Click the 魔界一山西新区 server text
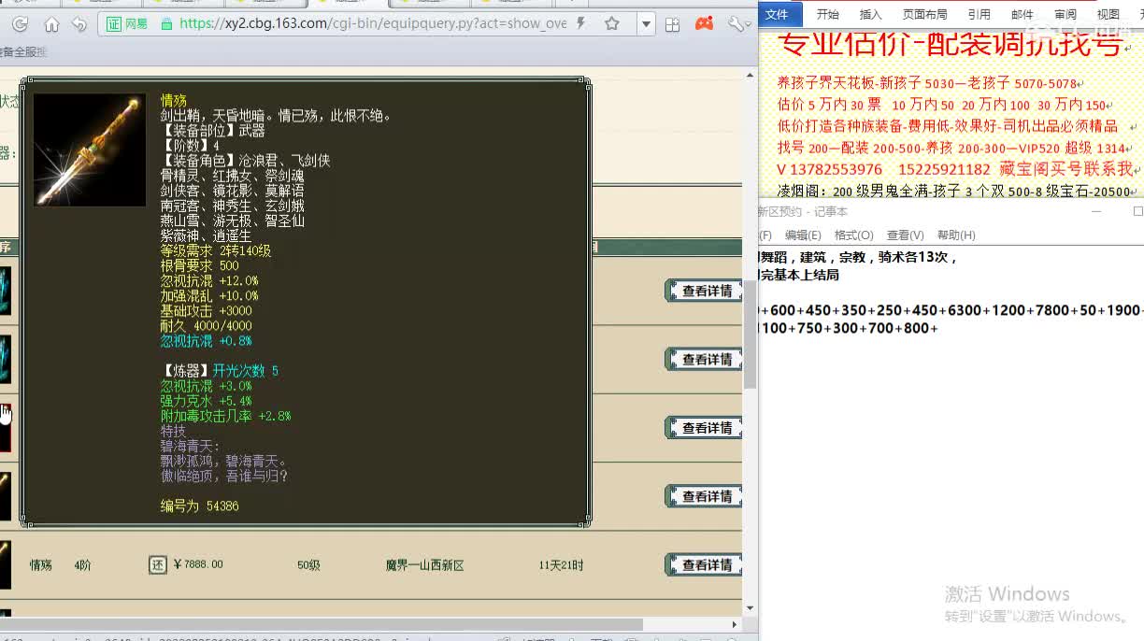1144x641 pixels. point(424,565)
